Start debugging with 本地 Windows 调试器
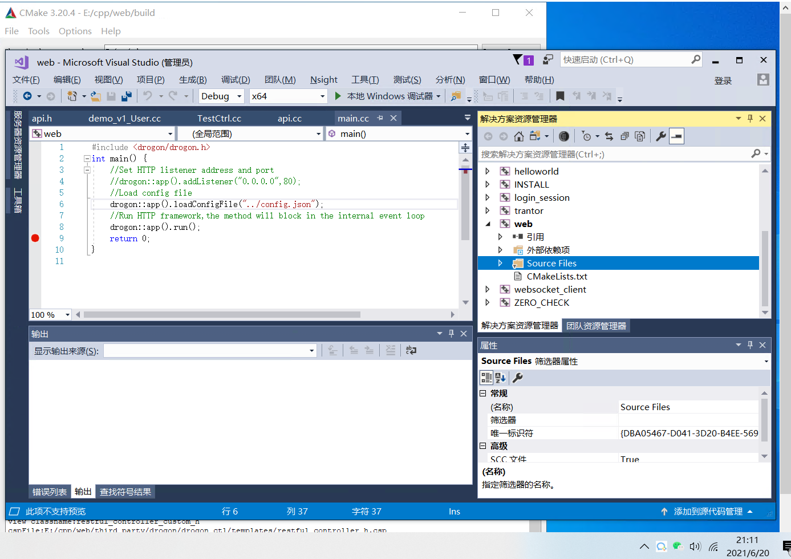This screenshot has width=791, height=559. (388, 96)
